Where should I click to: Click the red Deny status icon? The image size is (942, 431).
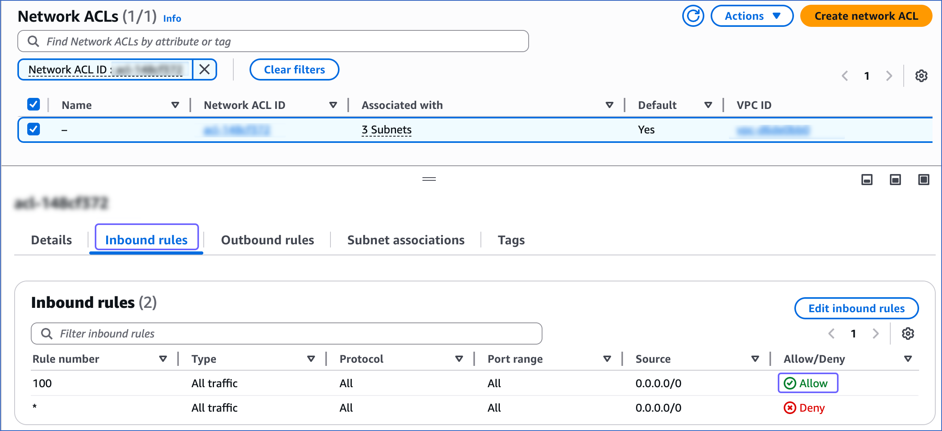point(790,408)
